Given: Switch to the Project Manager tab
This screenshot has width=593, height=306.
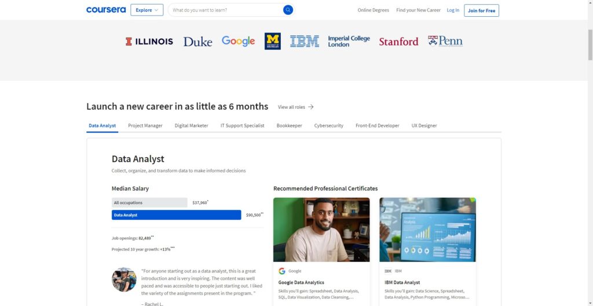Looking at the screenshot, I should 145,126.
